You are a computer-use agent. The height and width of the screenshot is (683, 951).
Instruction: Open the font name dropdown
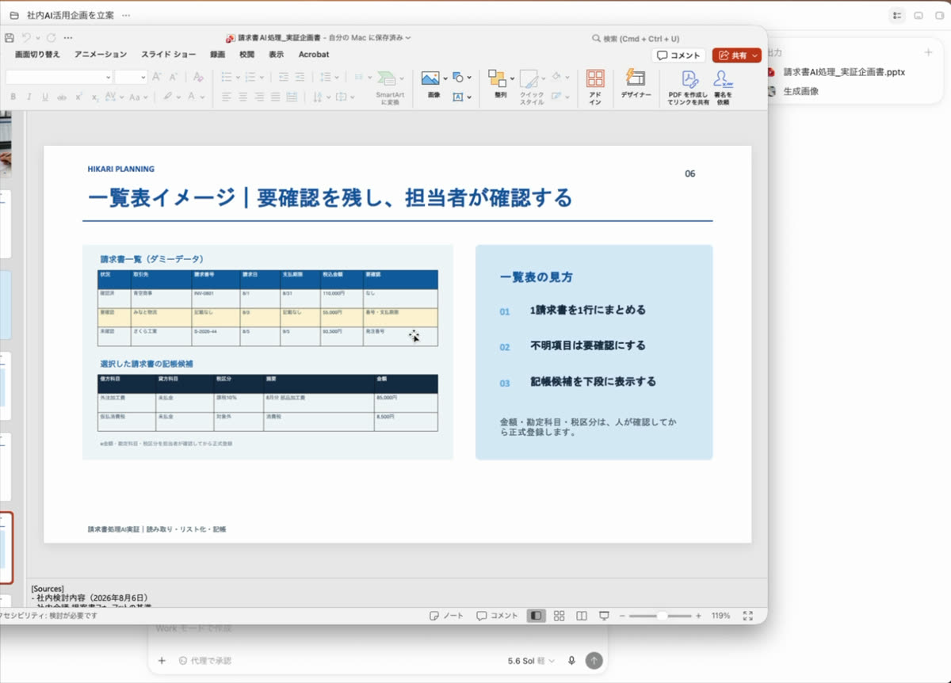[x=108, y=78]
